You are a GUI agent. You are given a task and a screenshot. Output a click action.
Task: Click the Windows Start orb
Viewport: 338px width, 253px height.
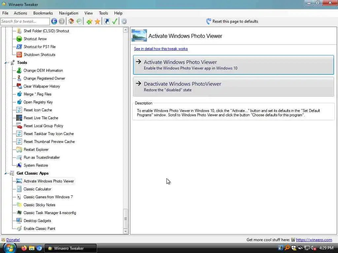click(x=10, y=248)
